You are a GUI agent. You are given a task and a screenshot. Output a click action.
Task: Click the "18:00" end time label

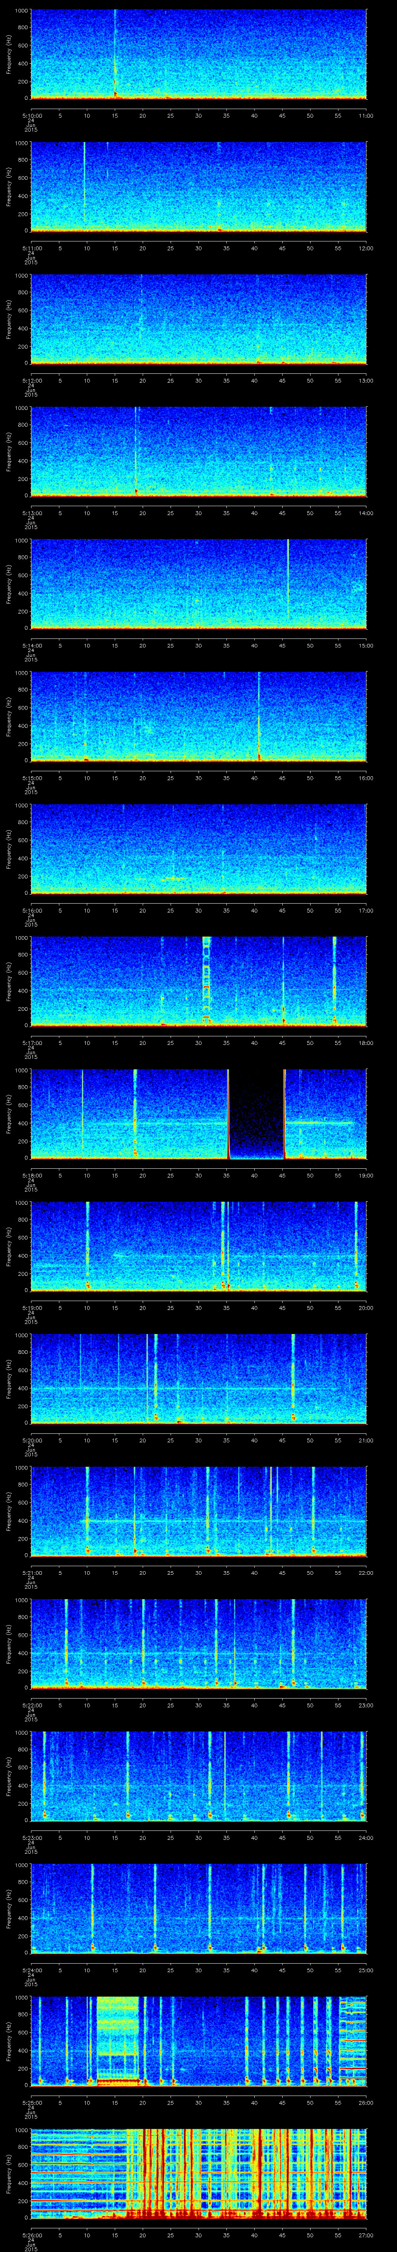(x=366, y=1042)
